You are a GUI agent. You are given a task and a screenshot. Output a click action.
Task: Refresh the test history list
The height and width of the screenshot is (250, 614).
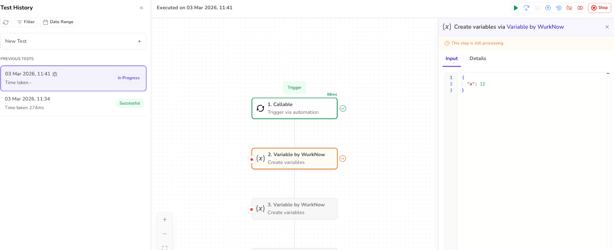[6, 22]
